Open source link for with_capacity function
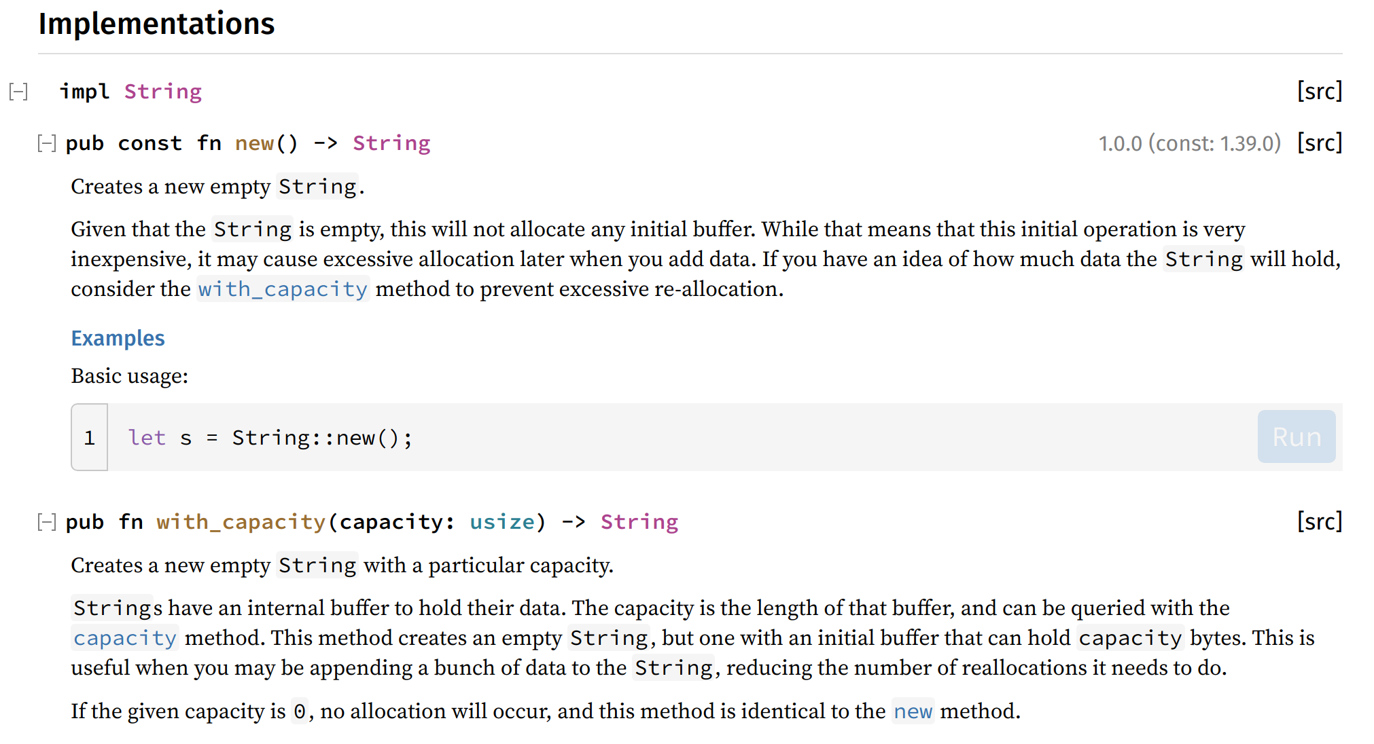Image resolution: width=1374 pixels, height=744 pixels. (1320, 521)
